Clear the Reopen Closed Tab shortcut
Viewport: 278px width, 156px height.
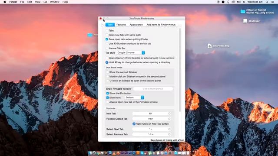169,119
